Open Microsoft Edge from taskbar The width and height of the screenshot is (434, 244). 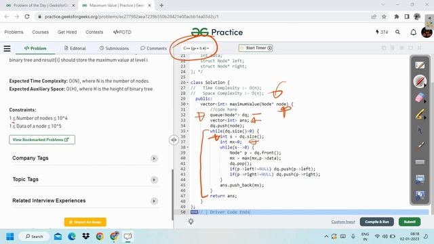click(x=72, y=237)
